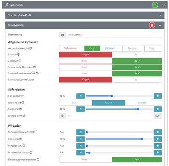Adjust the Minimaler Dauerstrom slider
This screenshot has width=169, height=166.
point(119,132)
